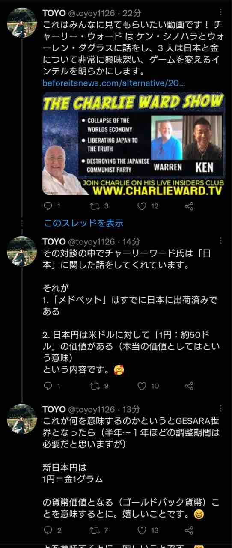232x548 pixels.
Task: Open TOYO's profile avatar on first tweet
Action: 22,23
